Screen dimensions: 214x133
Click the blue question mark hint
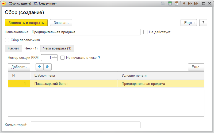(99, 57)
